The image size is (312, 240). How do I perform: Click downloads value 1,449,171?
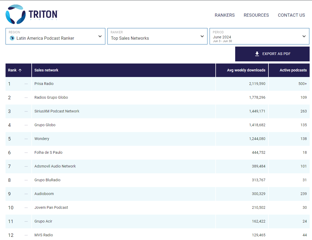[257, 111]
